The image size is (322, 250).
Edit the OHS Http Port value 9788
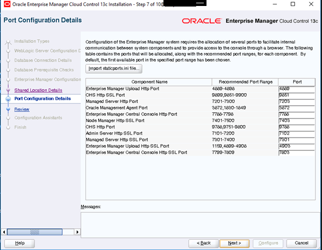coord(296,127)
